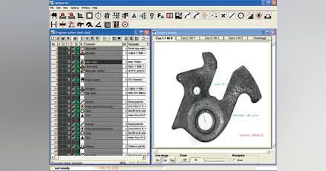
Task: Toggle the checkmark in highlighted program row 4
Action: [x=73, y=62]
